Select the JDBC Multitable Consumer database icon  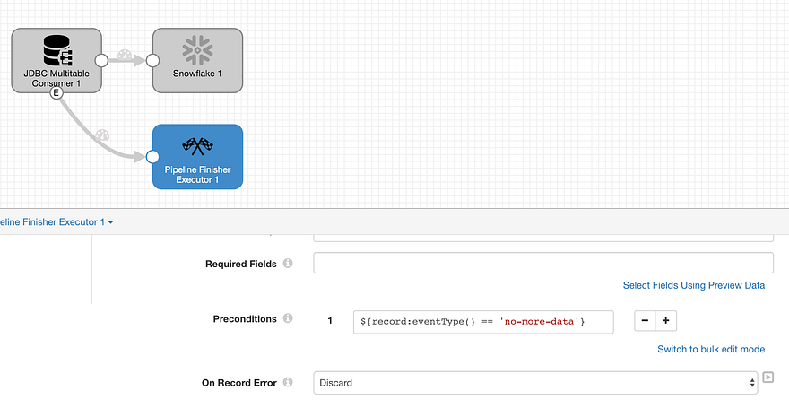56,50
